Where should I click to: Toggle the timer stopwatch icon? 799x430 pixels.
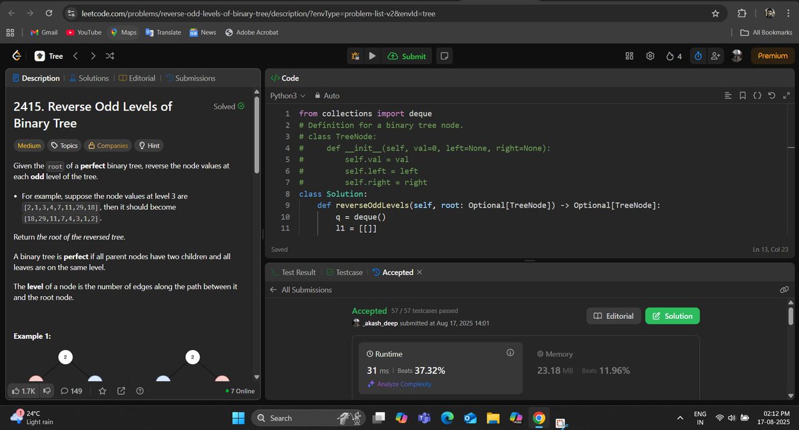coord(698,57)
